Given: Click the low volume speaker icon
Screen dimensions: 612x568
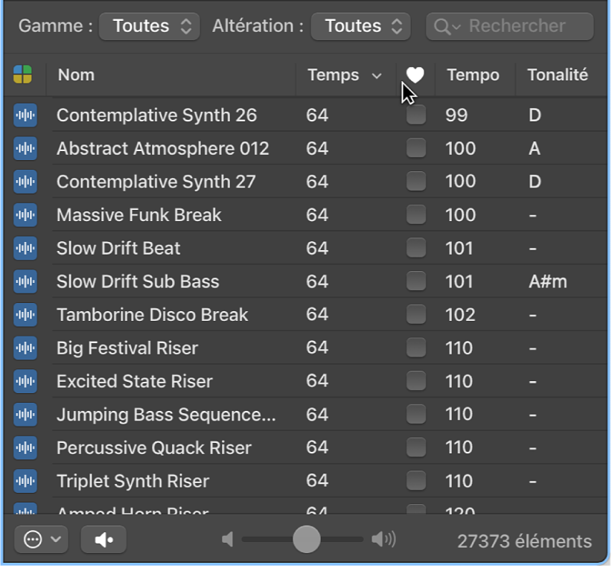Looking at the screenshot, I should click(228, 540).
